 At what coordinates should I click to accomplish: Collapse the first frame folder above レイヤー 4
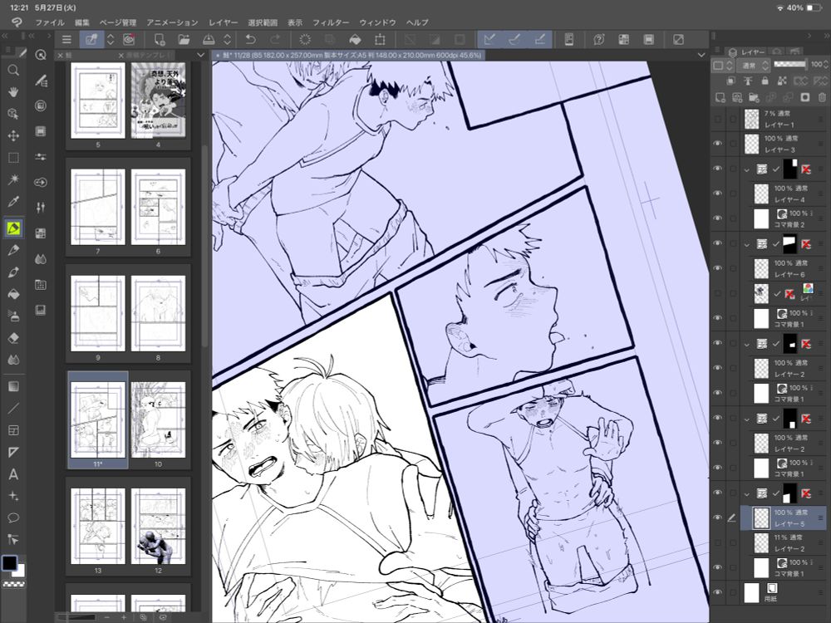point(747,169)
